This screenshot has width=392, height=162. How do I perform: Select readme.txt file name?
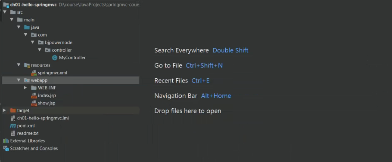(x=28, y=133)
